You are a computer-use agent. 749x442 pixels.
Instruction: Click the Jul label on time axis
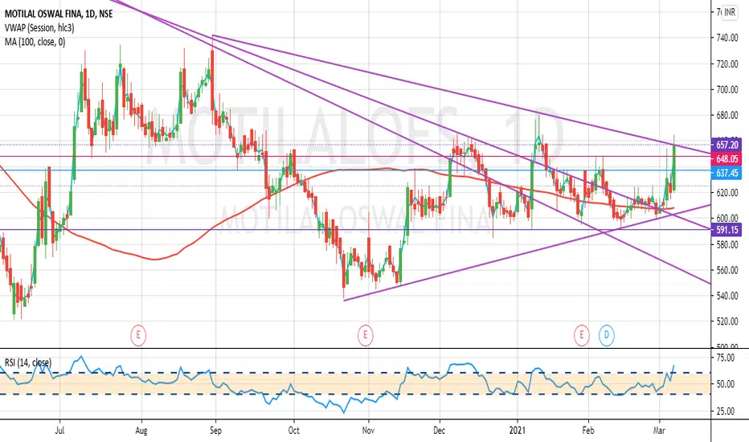pos(59,431)
